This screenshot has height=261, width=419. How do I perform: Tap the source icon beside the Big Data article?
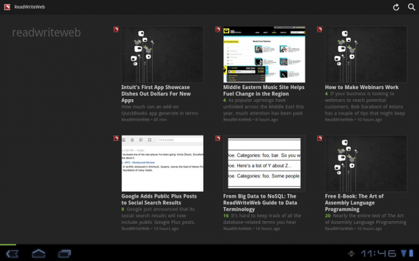pos(218,138)
